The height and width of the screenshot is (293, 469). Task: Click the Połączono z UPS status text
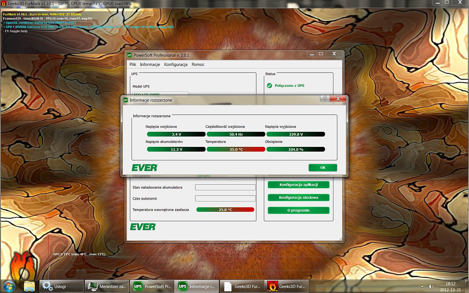click(x=289, y=86)
